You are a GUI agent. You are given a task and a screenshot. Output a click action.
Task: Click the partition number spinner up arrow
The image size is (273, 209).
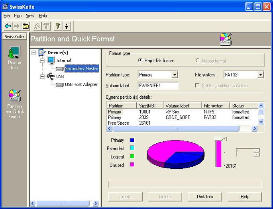(256, 151)
